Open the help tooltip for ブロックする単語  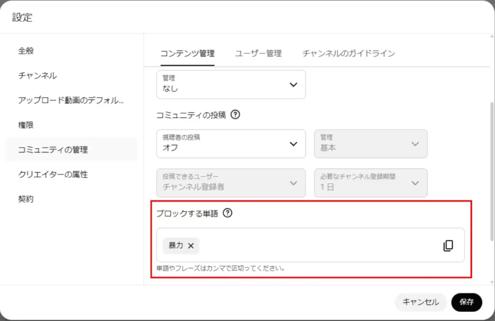click(x=228, y=213)
